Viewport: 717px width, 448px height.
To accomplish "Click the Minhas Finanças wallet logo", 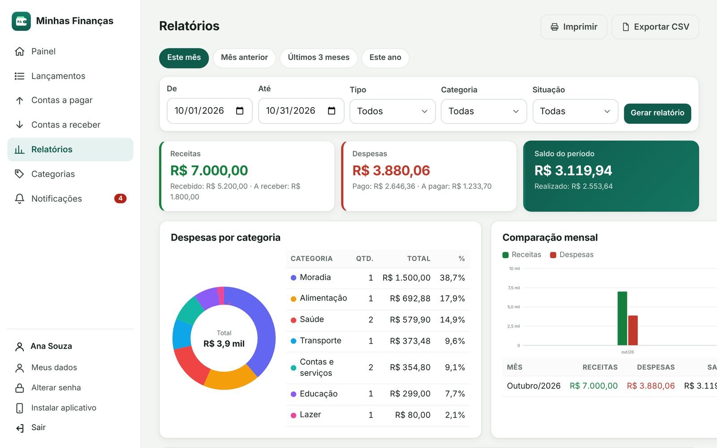I will [21, 21].
